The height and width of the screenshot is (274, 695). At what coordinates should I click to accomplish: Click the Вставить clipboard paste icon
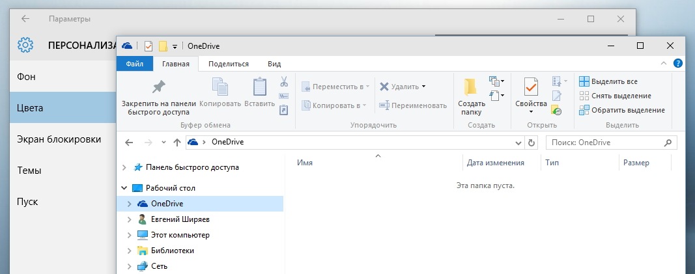[x=260, y=87]
